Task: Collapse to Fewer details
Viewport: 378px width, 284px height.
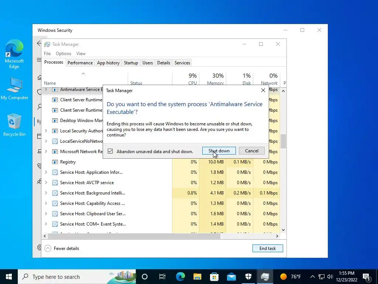Action: (x=62, y=248)
